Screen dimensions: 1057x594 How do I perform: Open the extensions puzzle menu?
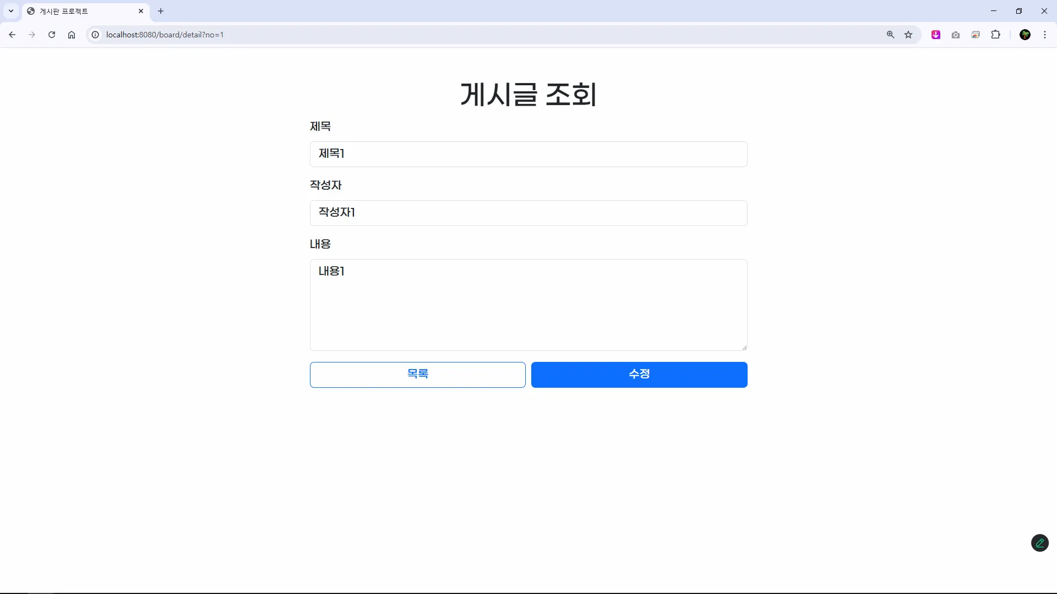(x=995, y=35)
